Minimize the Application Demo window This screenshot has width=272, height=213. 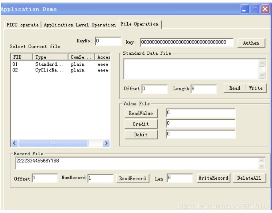244,9
